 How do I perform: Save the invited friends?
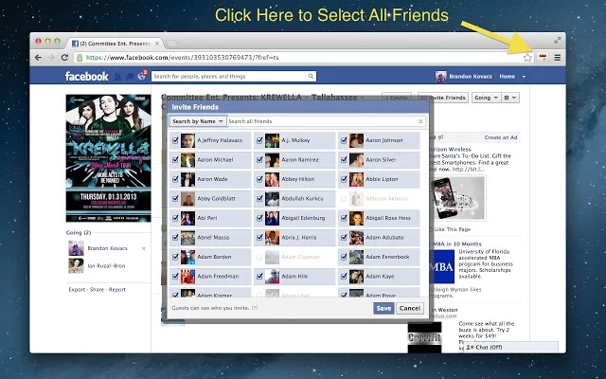click(383, 308)
